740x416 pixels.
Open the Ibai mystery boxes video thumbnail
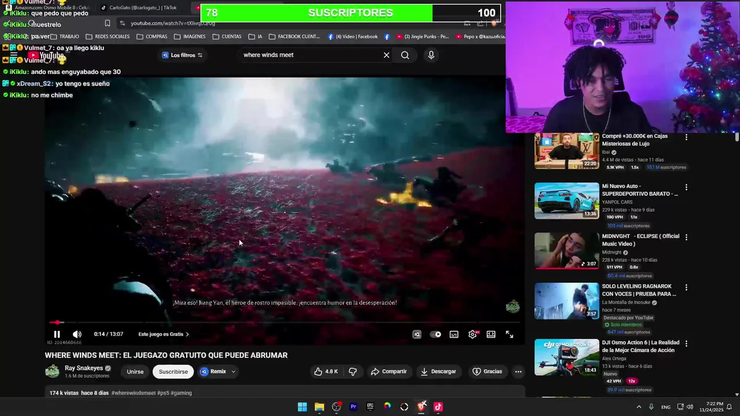567,151
